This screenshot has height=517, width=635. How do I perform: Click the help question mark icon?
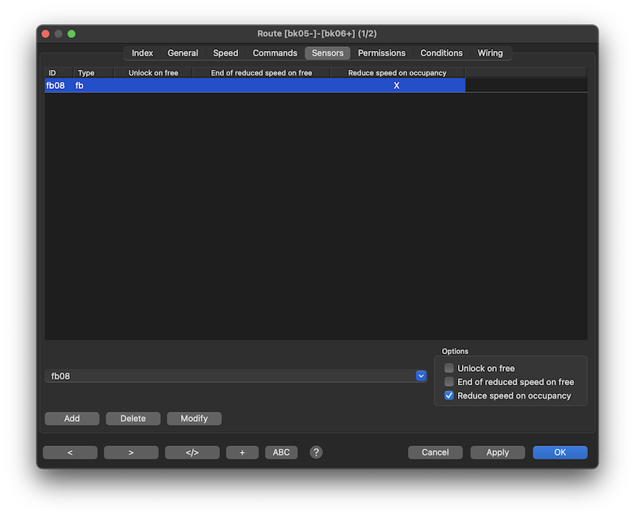(316, 452)
